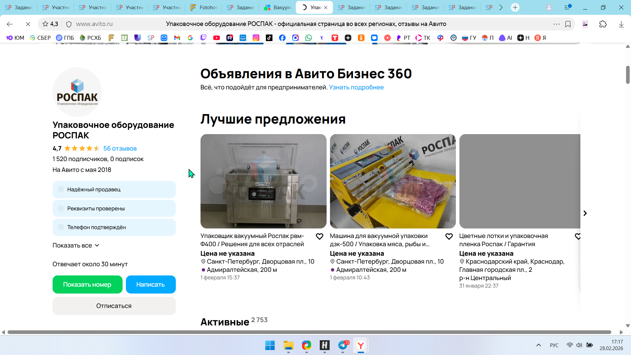Open the yellow дзк-500 machine thumbnail
This screenshot has width=631, height=355.
tap(393, 181)
